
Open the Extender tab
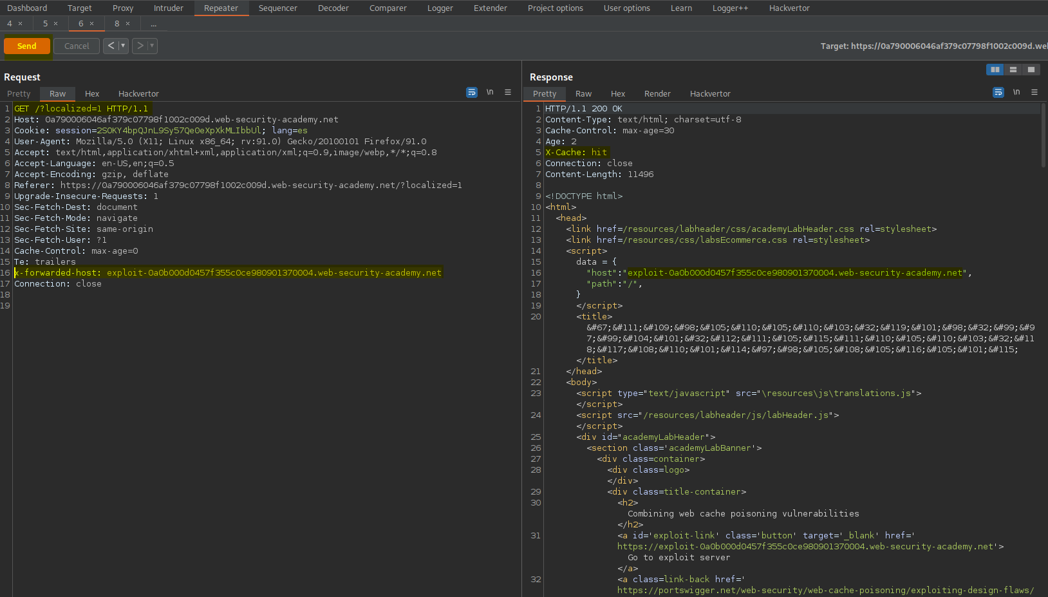[x=491, y=8]
